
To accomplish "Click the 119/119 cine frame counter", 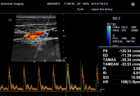I will [x=60, y=61].
